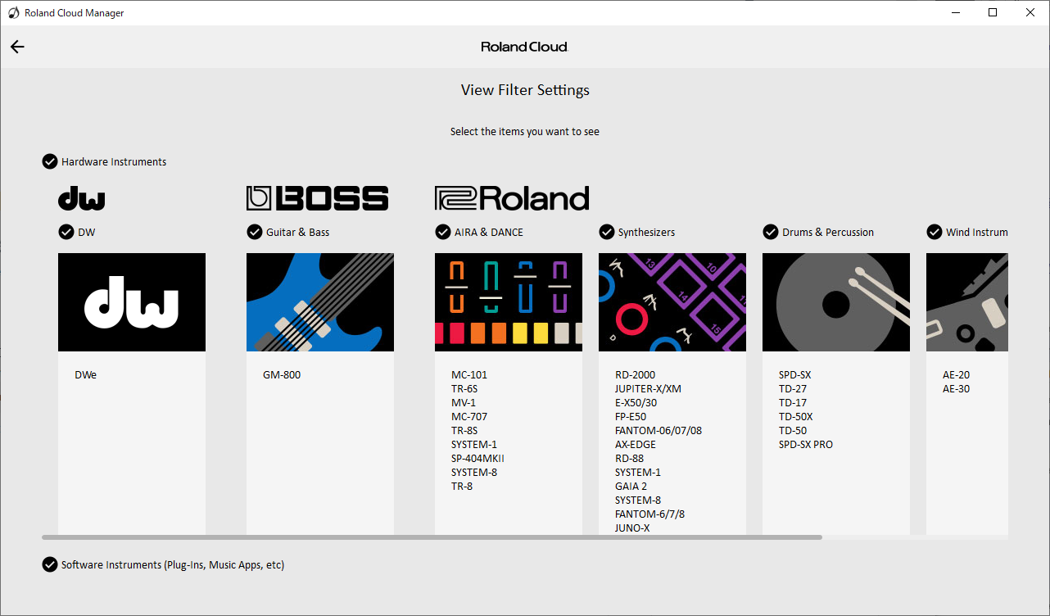Click the small DW brand logo

[81, 199]
